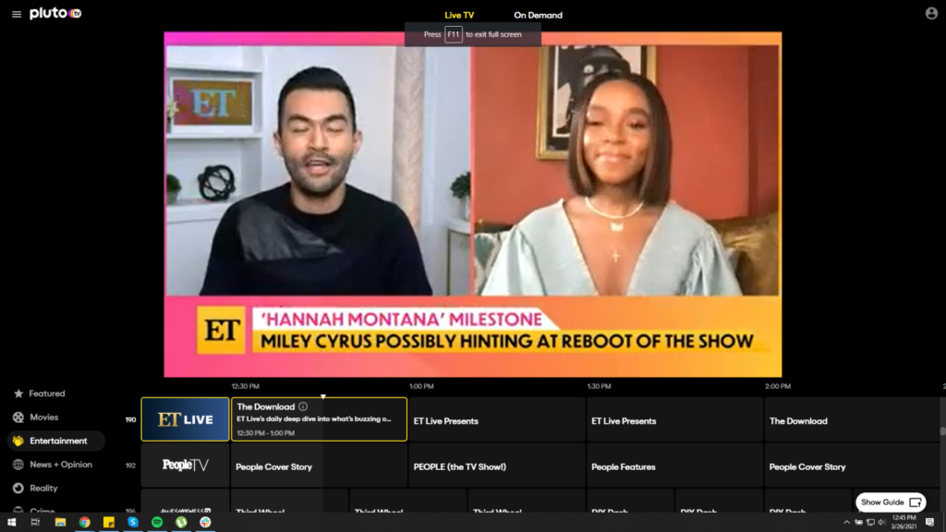Select the first People Cover Story program

[x=319, y=465]
